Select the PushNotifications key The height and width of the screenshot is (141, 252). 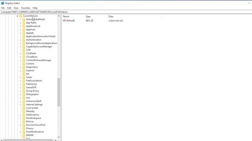point(35,132)
